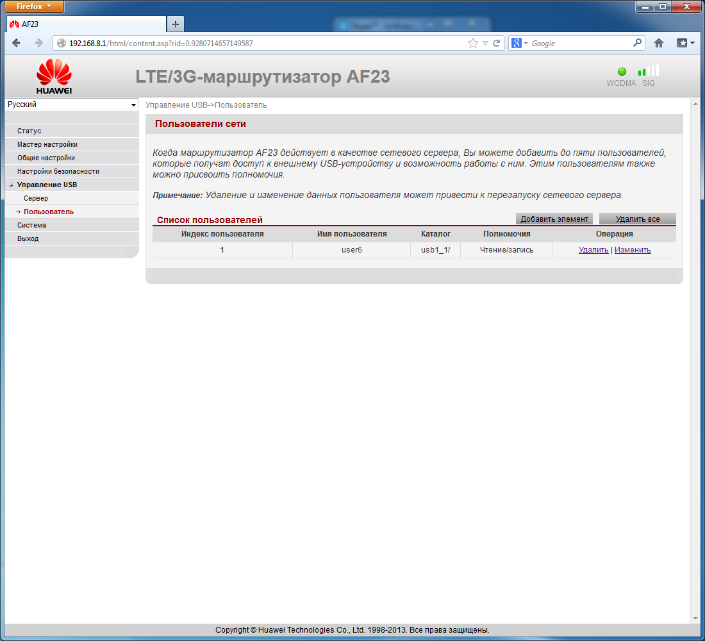Click the usb1_1/ catalog cell

435,249
